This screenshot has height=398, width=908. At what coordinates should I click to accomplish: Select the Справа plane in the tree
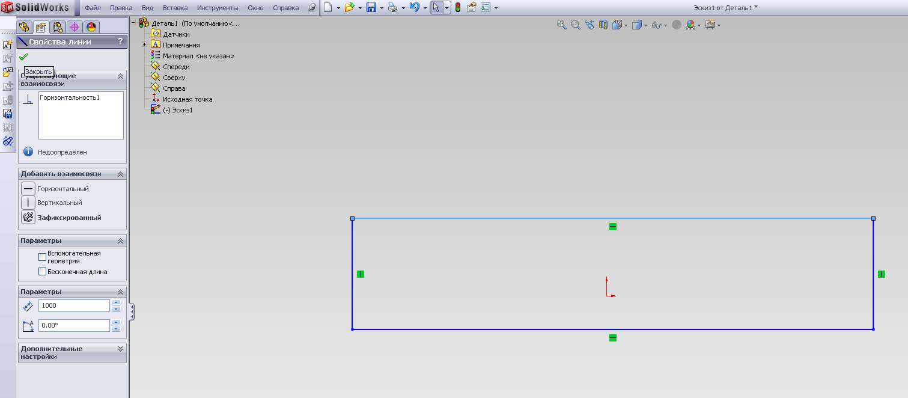pos(174,88)
